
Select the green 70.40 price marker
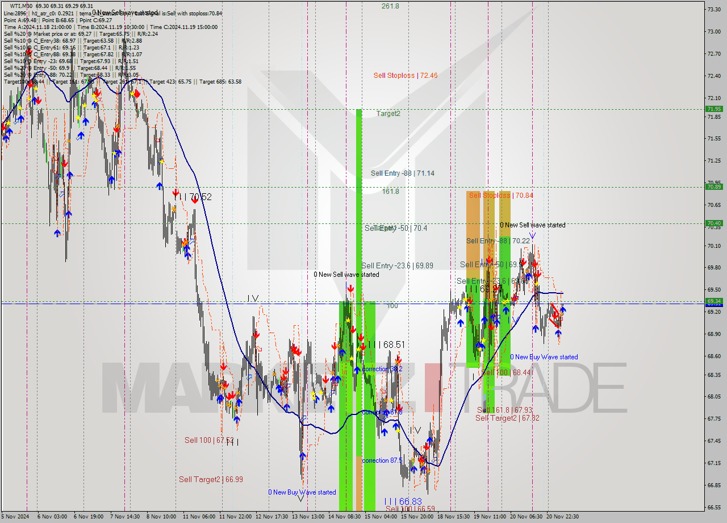click(714, 223)
